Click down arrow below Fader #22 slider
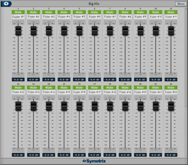188x165 pixels. click(x=171, y=149)
